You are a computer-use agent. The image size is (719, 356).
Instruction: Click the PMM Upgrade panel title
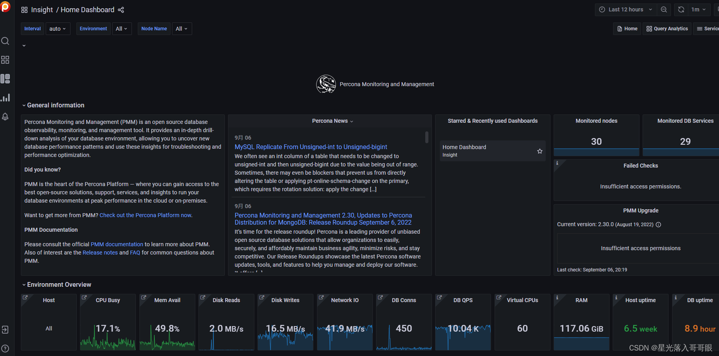point(641,210)
